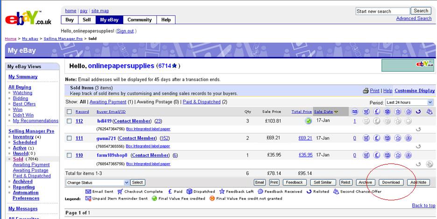Click feedback received icon for record 111
The width and height of the screenshot is (437, 219).
click(409, 138)
